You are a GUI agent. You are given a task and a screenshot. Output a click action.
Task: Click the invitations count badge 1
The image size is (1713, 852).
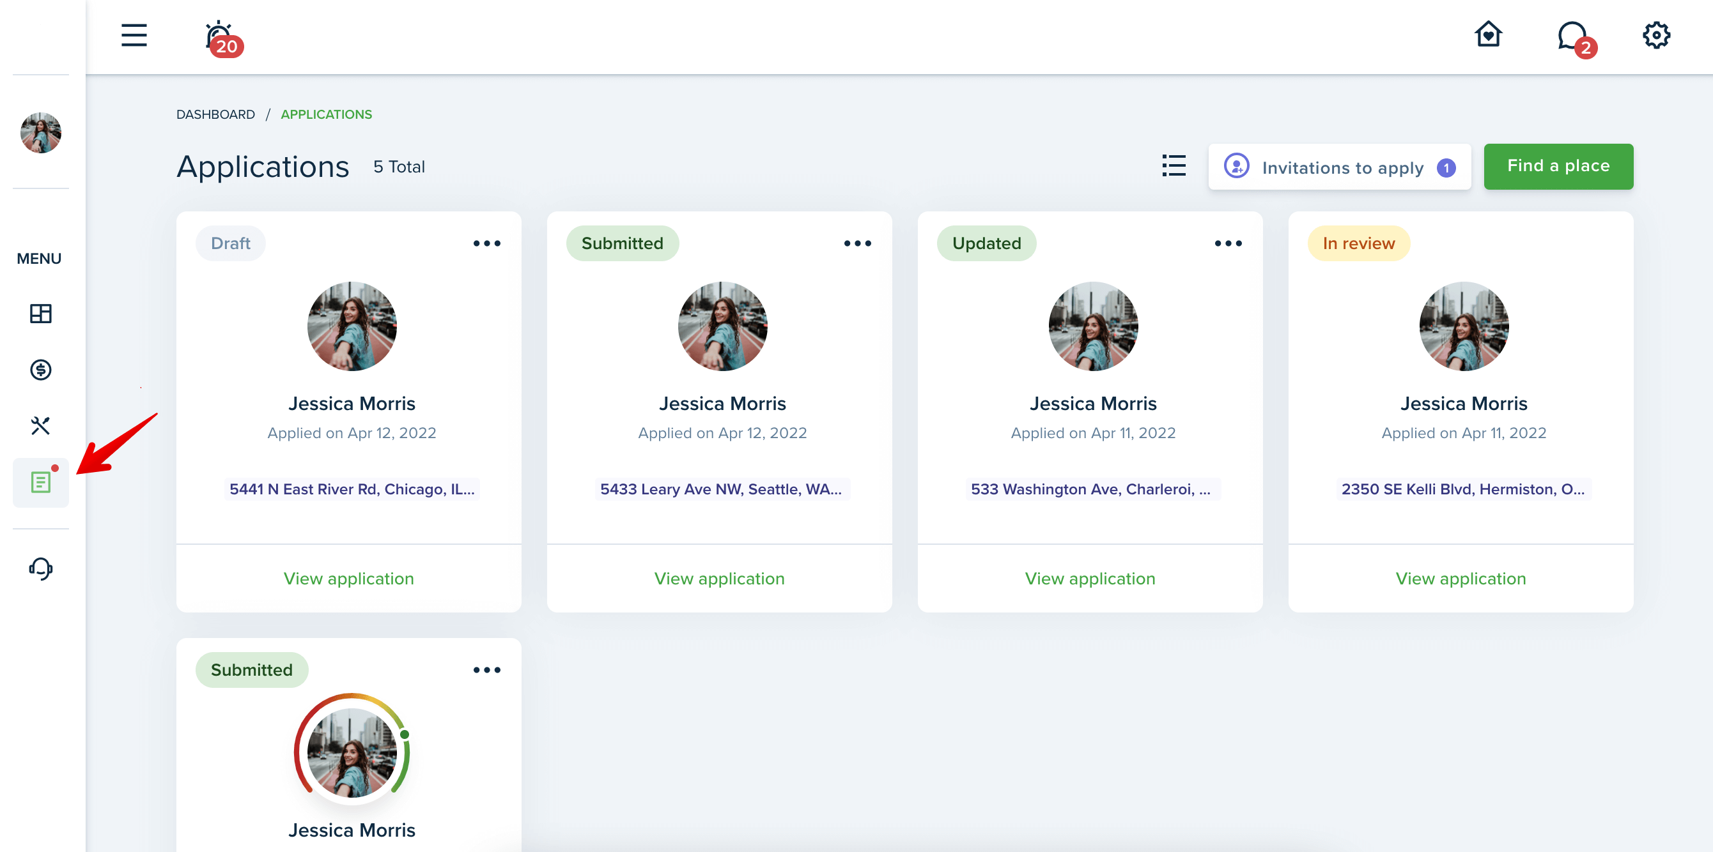[1446, 168]
